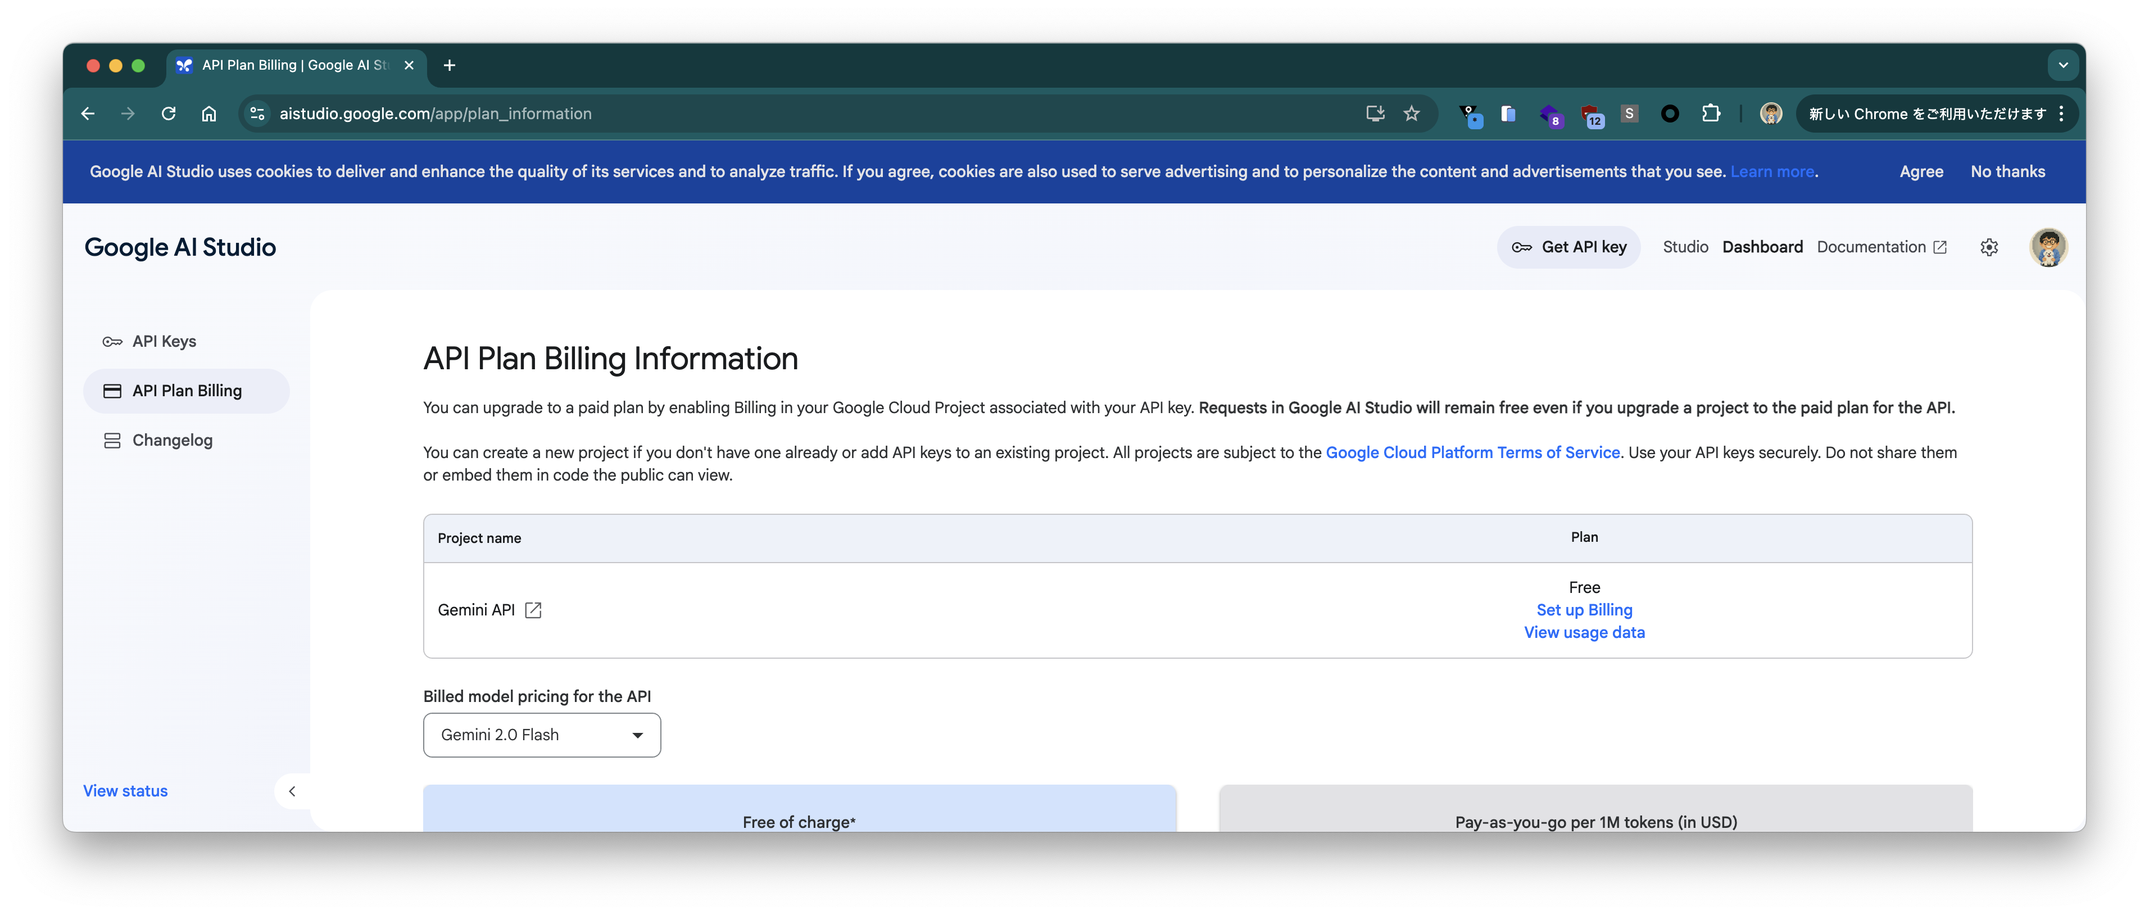Reload the page
This screenshot has height=915, width=2149.
click(169, 114)
